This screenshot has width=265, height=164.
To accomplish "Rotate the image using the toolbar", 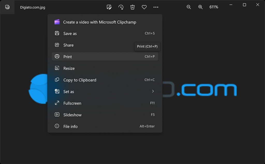I will pos(121,7).
